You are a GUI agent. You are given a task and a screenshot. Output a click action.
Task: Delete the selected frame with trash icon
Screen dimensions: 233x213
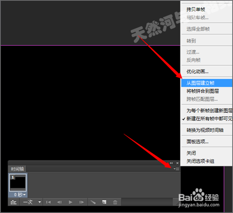tap(115, 202)
